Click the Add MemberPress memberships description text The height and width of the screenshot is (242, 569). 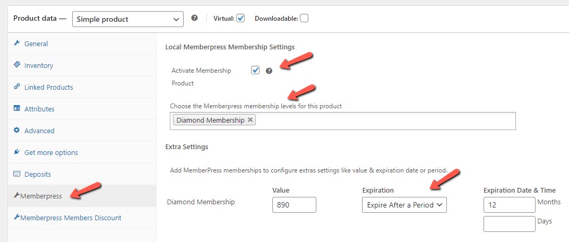click(x=308, y=170)
